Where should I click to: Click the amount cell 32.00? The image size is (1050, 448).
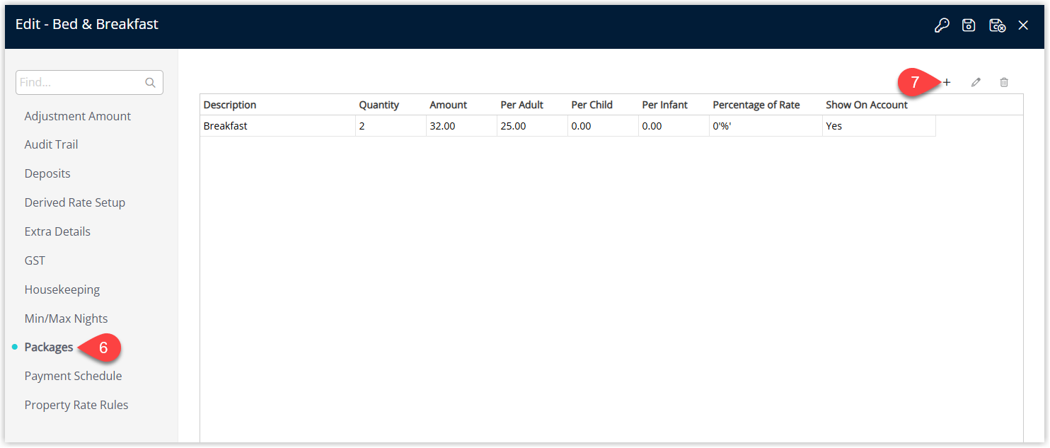click(x=461, y=126)
